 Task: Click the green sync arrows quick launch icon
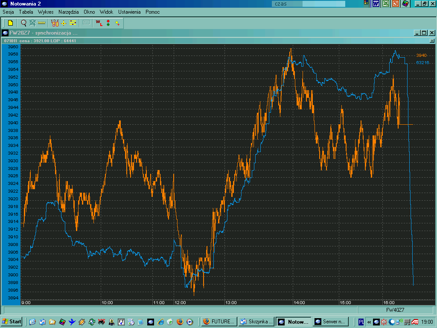coord(92,322)
